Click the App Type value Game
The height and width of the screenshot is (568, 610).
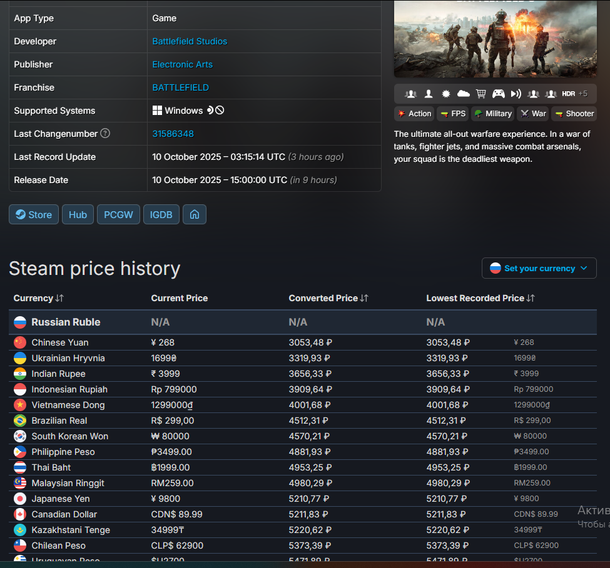pyautogui.click(x=164, y=18)
